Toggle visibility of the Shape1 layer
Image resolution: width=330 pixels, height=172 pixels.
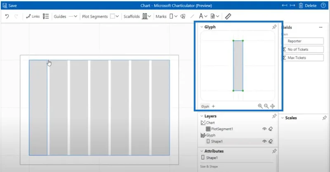click(264, 141)
